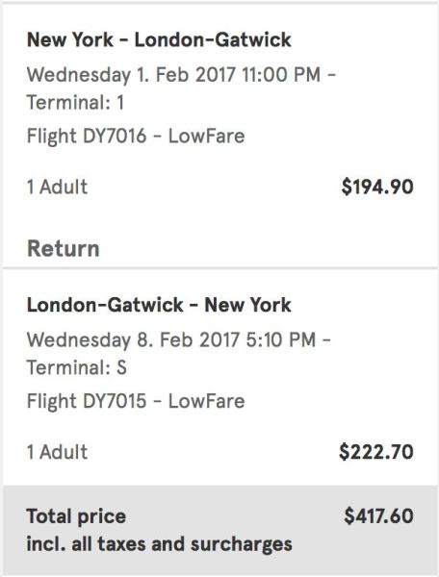
Task: Click the Total price label
Action: pos(76,516)
